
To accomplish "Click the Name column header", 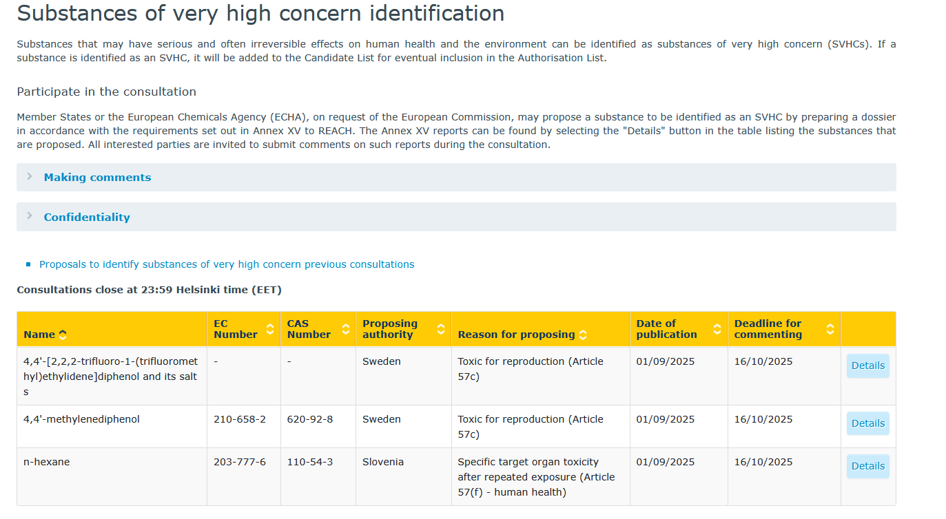I will [112, 329].
